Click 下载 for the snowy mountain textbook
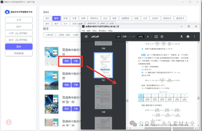Viewport: 202px width, 131px height. (x=76, y=61)
